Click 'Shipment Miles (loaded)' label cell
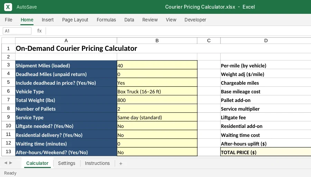The height and width of the screenshot is (177, 311). 66,65
